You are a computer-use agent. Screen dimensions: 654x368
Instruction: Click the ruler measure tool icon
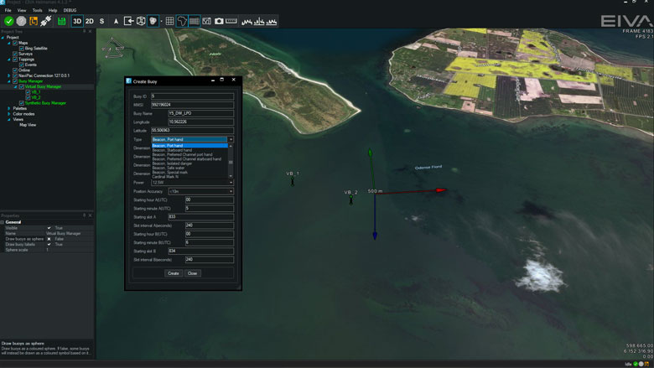tap(231, 20)
